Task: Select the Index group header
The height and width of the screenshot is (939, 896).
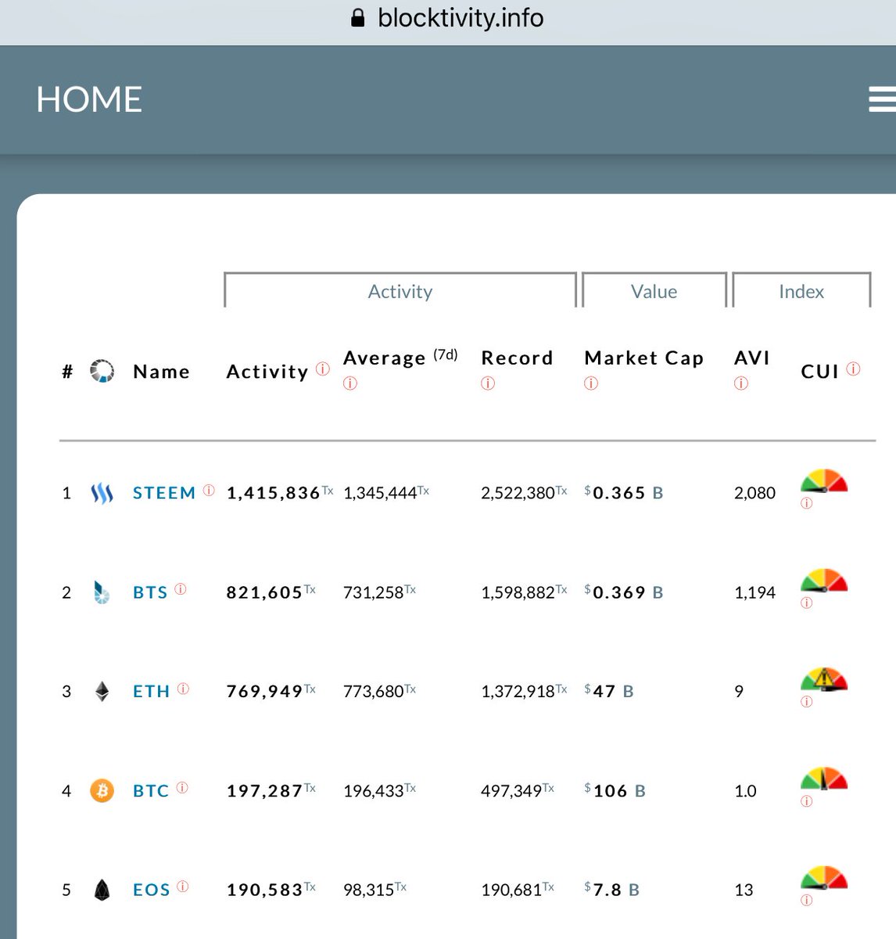Action: [801, 291]
